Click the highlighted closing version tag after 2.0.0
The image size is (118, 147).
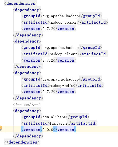tap(65, 130)
